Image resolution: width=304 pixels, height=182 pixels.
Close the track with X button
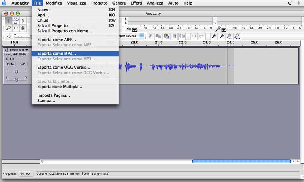(5, 50)
